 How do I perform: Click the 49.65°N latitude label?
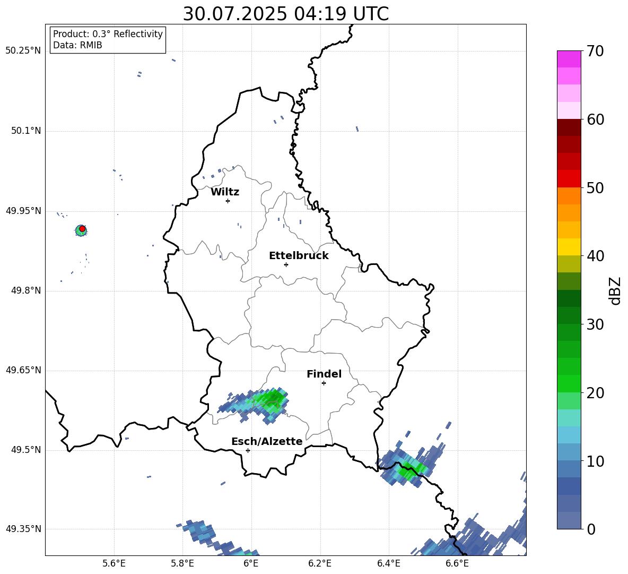pos(23,370)
